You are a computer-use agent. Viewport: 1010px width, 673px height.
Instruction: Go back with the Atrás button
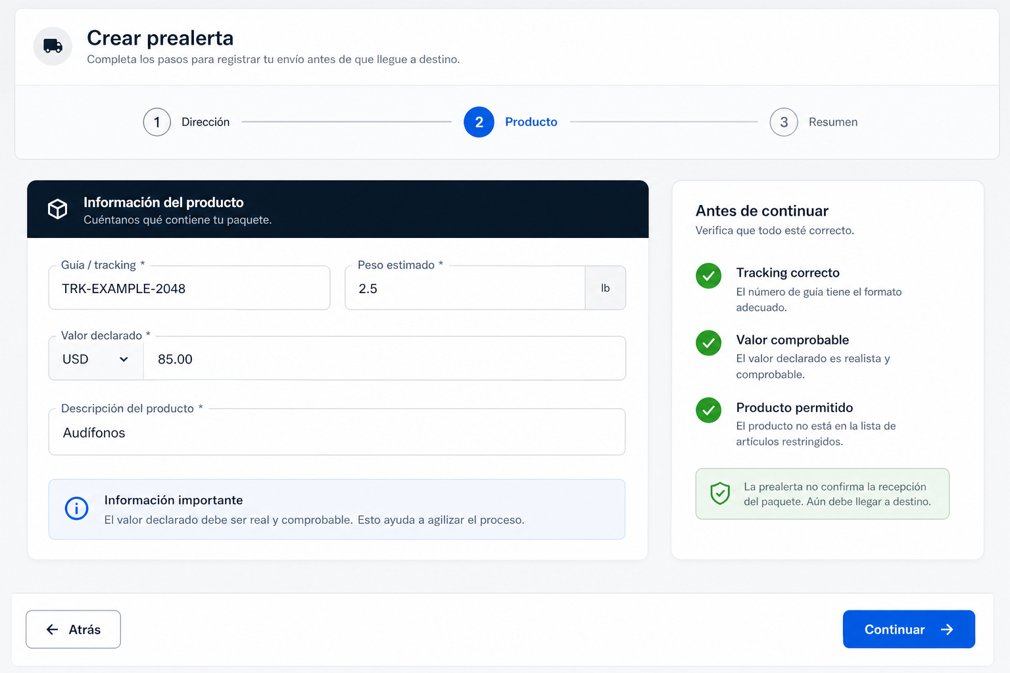[x=73, y=630]
